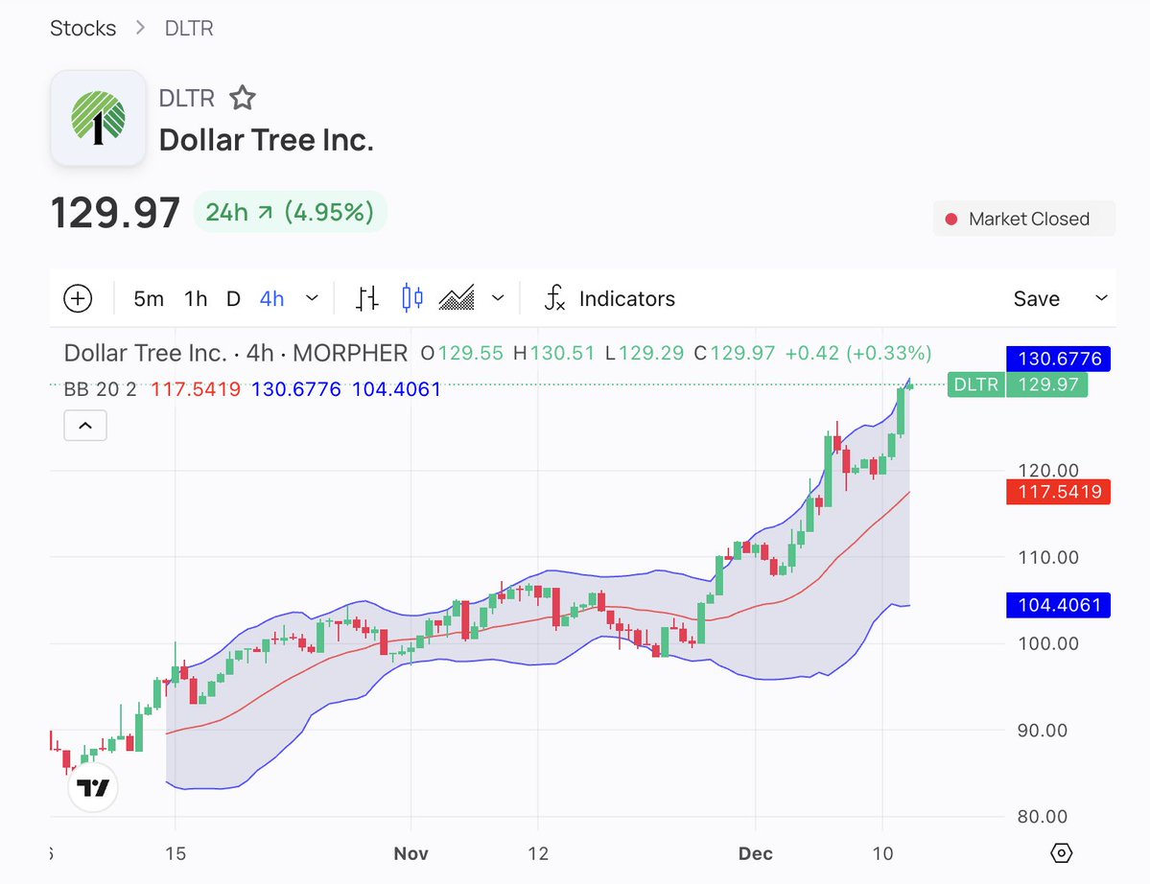Select the 4h timeframe
This screenshot has width=1150, height=884.
(271, 298)
